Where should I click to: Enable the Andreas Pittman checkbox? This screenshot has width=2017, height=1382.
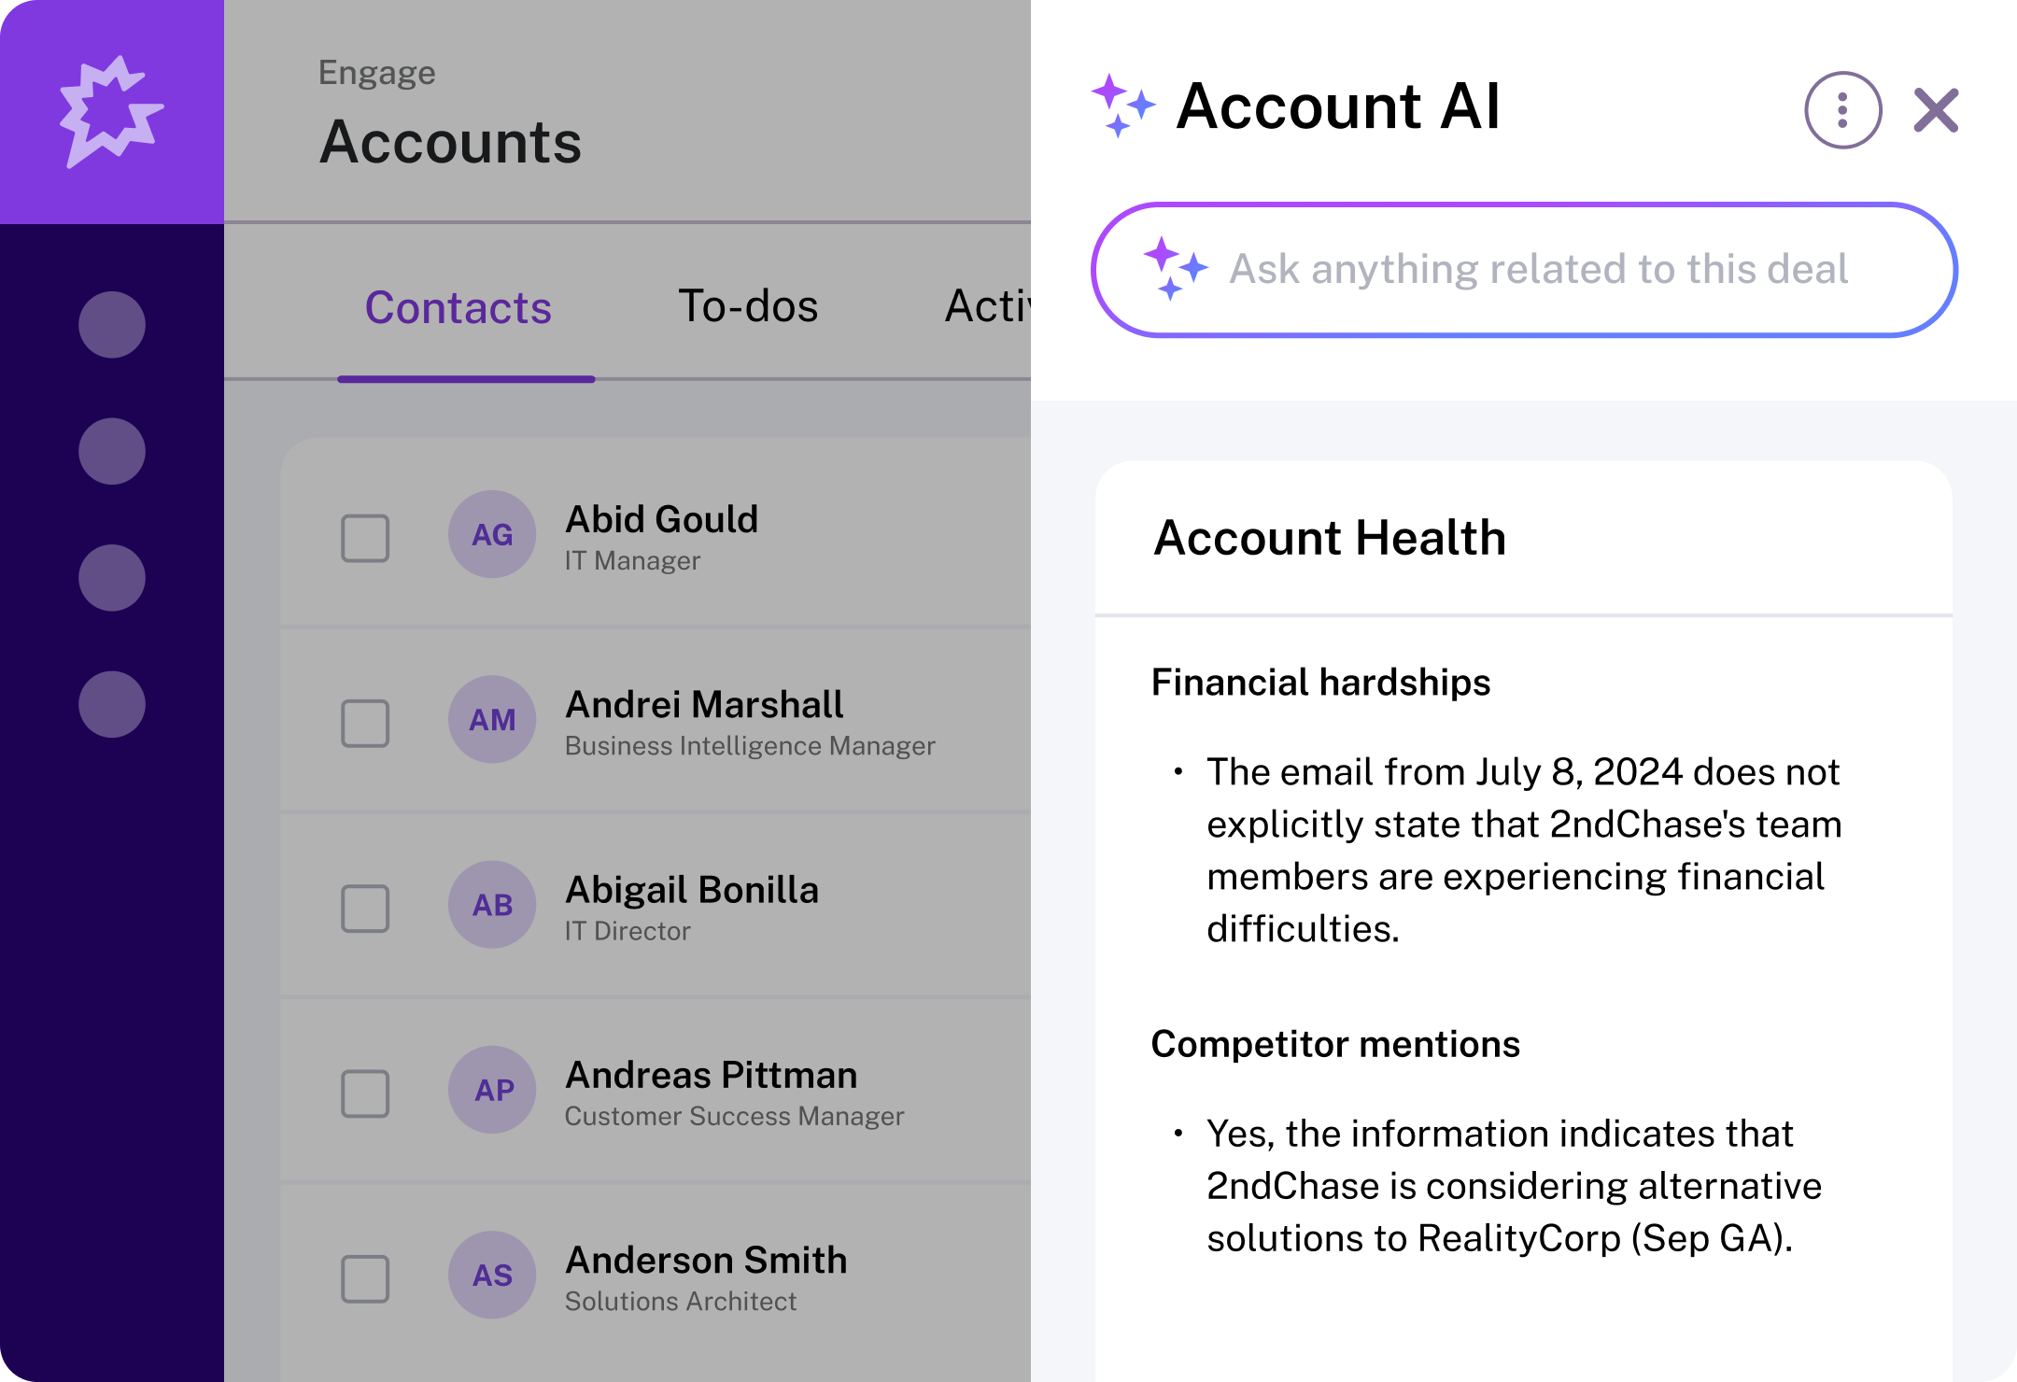click(x=365, y=1093)
